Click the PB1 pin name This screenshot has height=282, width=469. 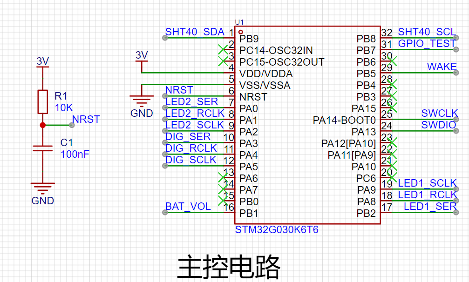249,214
